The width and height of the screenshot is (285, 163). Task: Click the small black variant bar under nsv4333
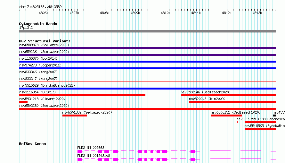coord(274,116)
